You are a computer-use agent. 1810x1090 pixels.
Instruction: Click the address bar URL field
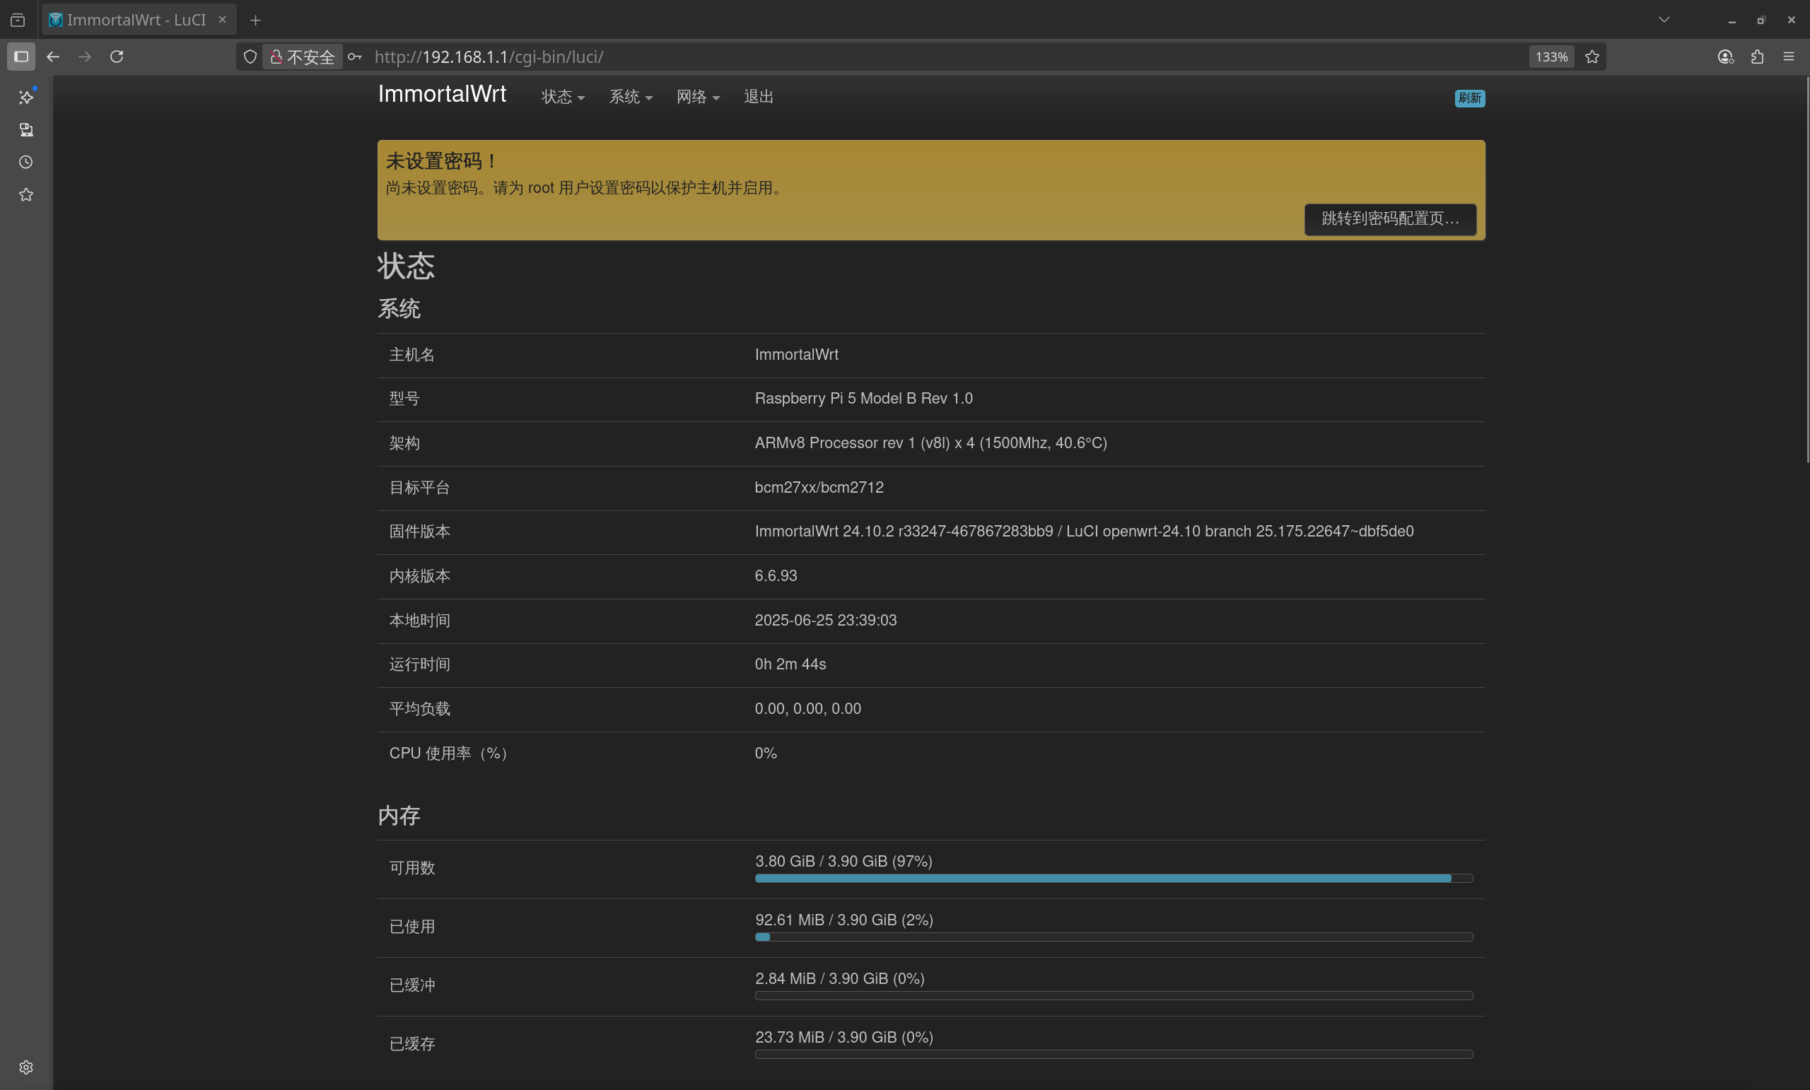point(489,57)
